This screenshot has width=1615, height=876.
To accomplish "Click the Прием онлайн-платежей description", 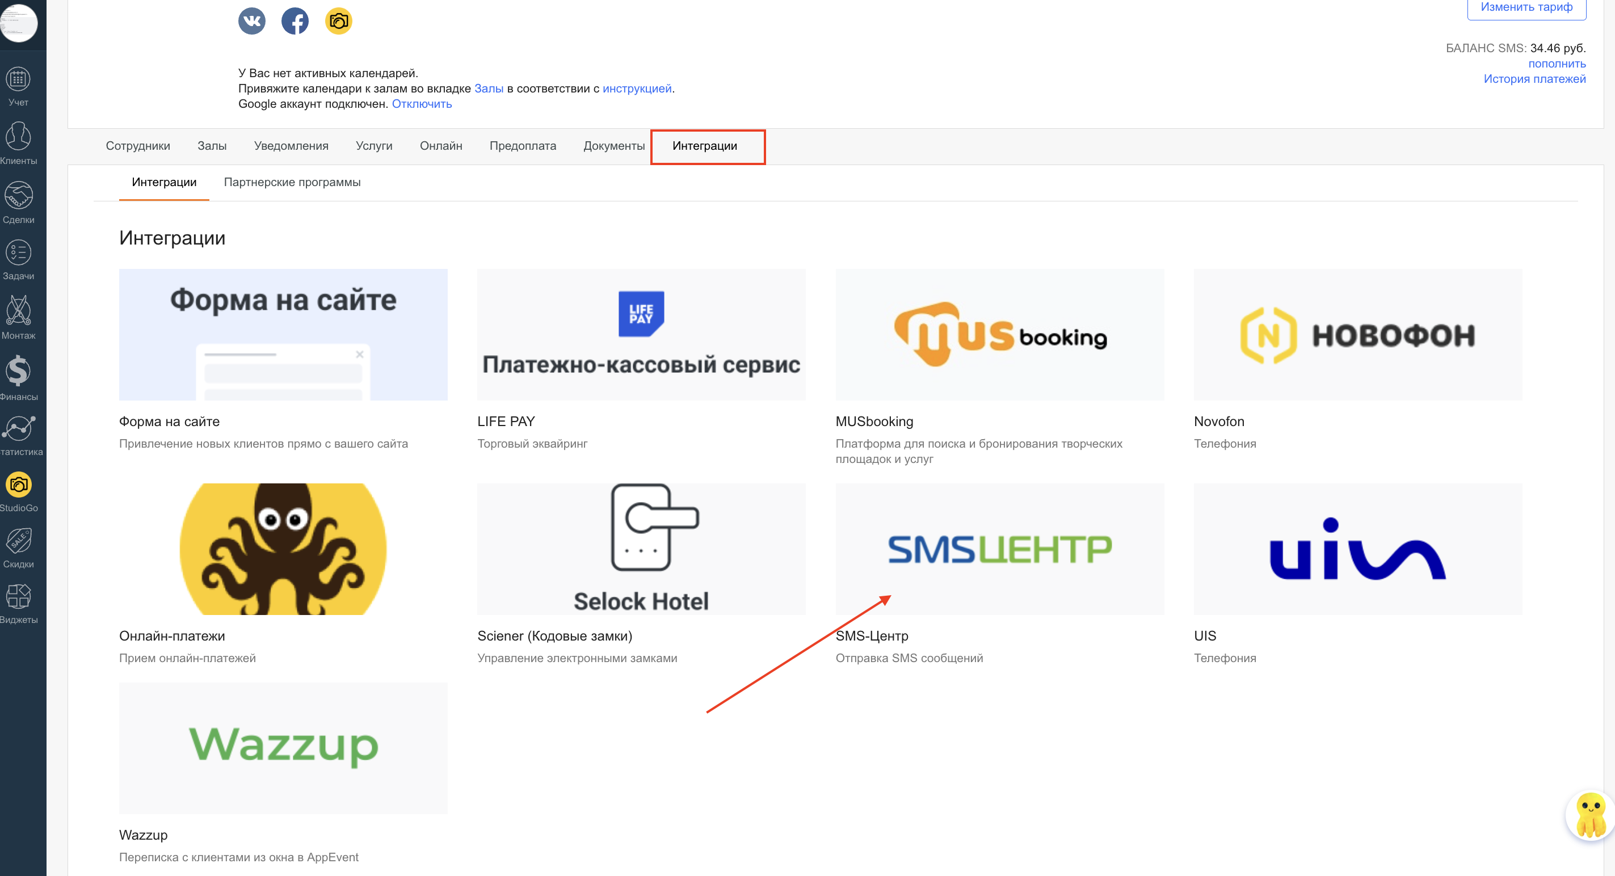I will tap(187, 658).
